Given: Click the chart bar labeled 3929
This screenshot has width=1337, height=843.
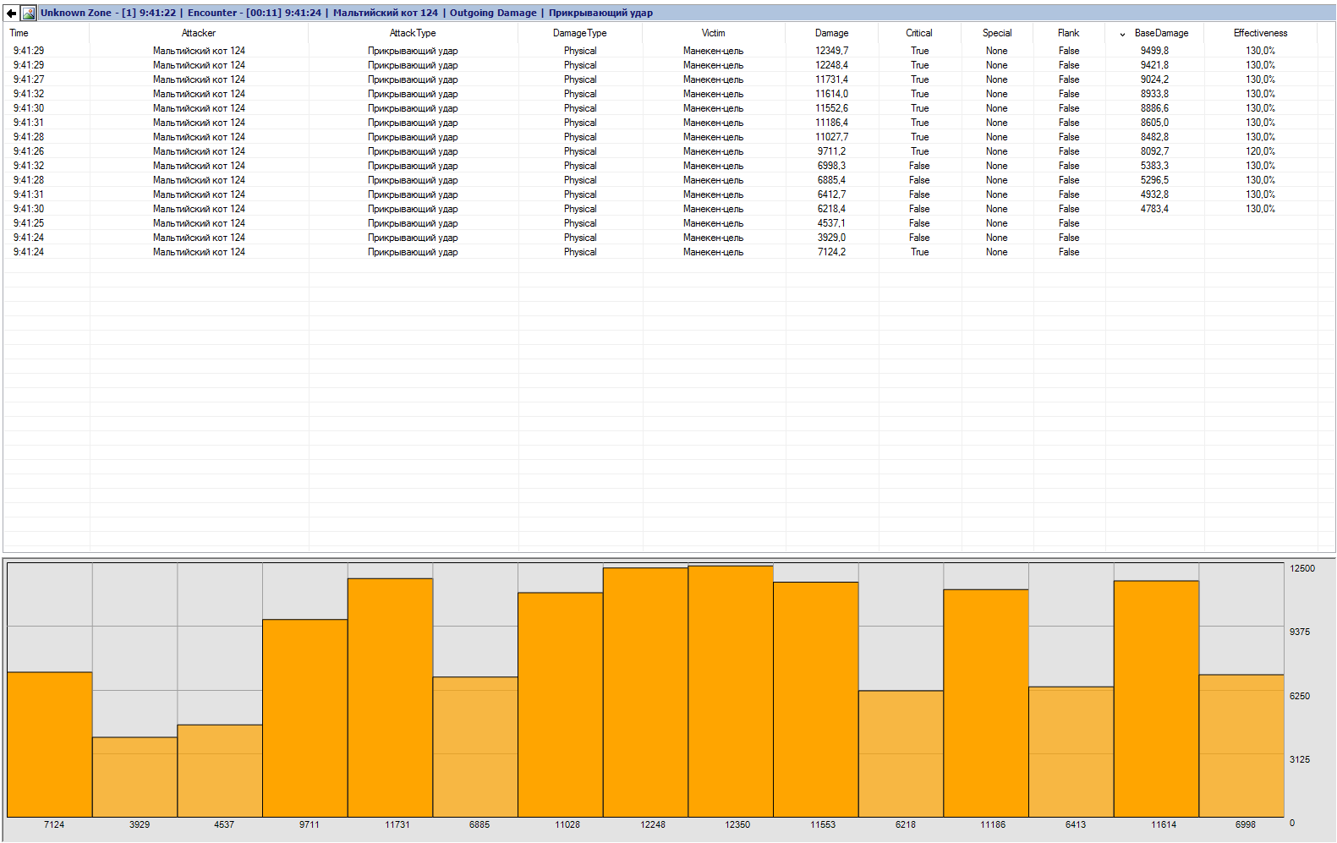Looking at the screenshot, I should pyautogui.click(x=135, y=777).
